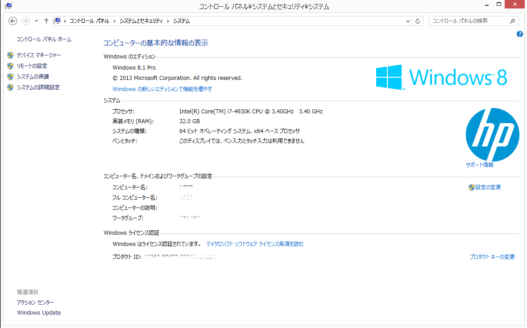Close the System window

tap(515, 4)
